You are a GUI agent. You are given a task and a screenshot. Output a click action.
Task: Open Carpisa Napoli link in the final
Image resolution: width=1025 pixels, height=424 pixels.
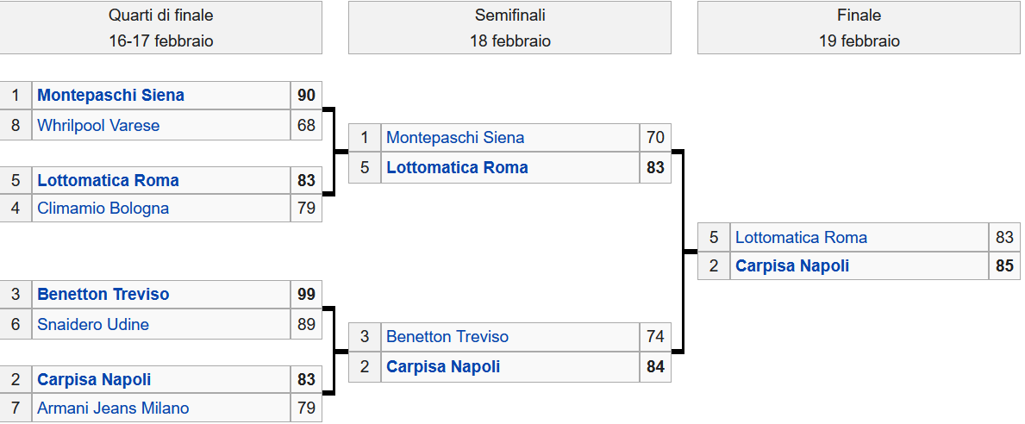792,266
